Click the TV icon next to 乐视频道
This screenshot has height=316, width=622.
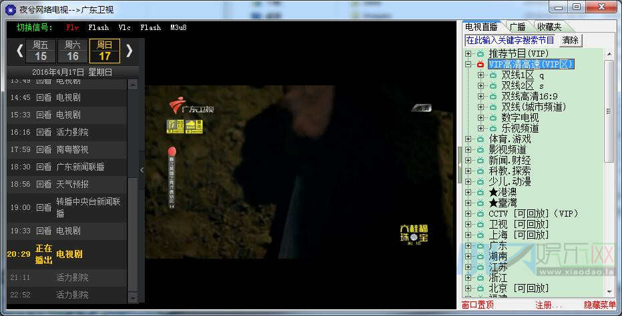tap(493, 129)
